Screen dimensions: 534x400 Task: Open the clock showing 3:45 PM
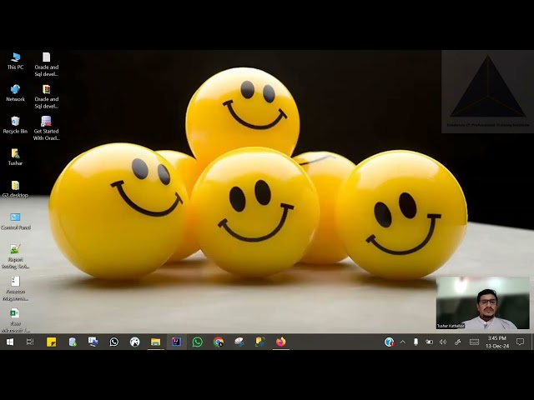pyautogui.click(x=497, y=342)
